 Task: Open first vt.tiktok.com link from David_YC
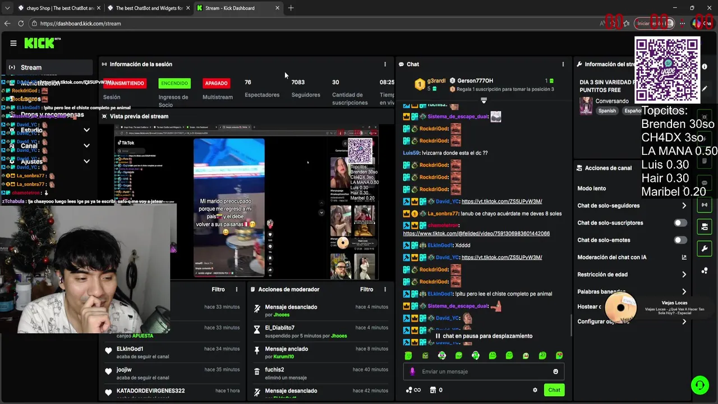coord(501,201)
